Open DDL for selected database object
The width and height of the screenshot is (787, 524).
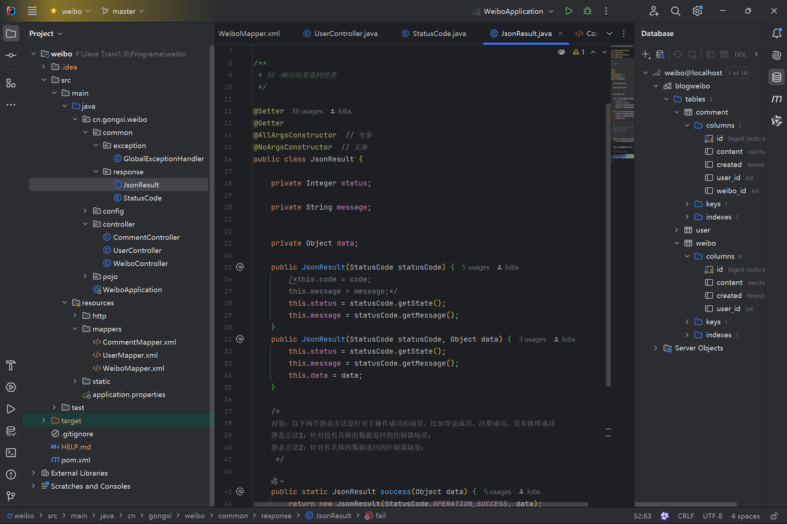[x=740, y=55]
